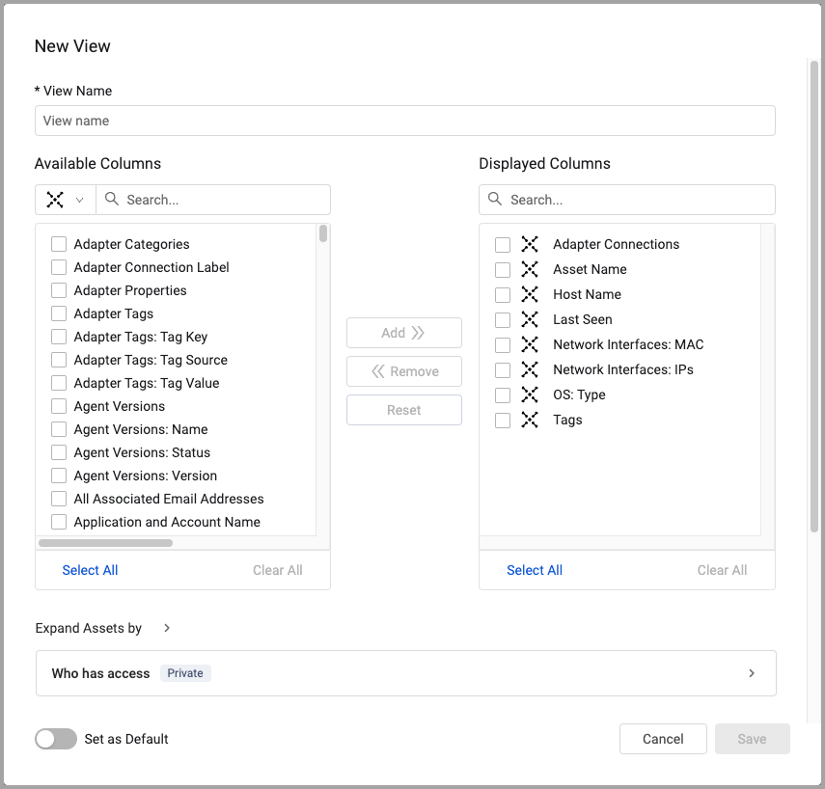Screen dimensions: 825x789
Task: Click the adapter icon beside Asset Name
Action: click(x=530, y=269)
